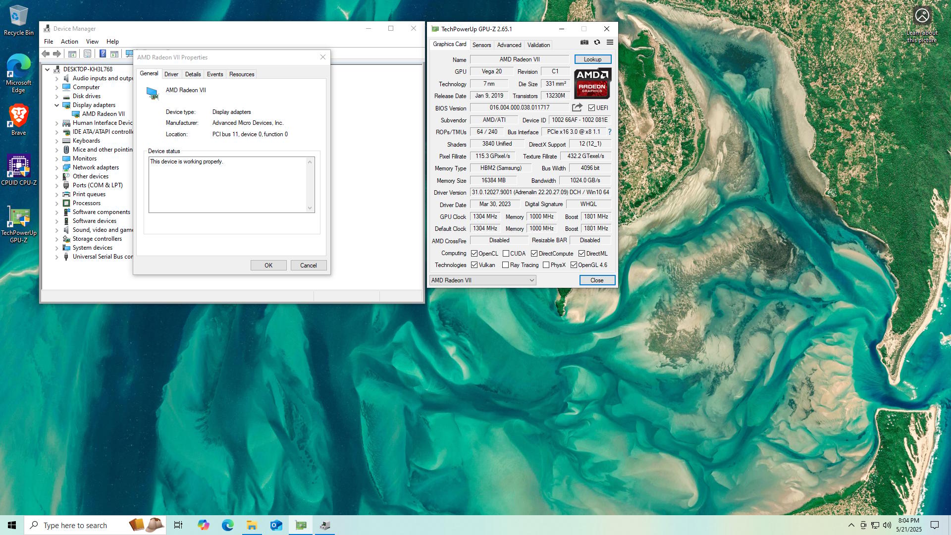Screen dimensions: 951x535
Task: Select the CPUID CPU-Z desktop icon
Action: [x=19, y=170]
